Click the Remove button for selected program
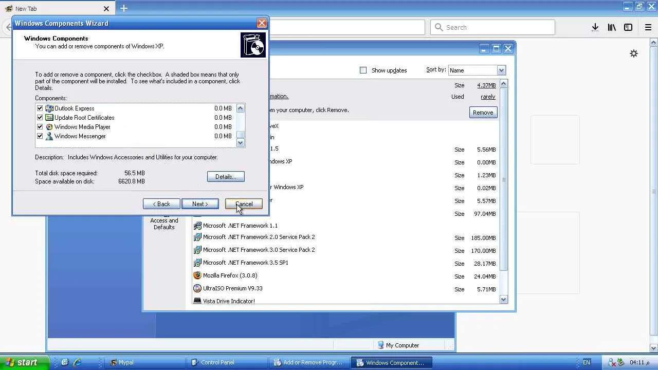 [x=483, y=113]
